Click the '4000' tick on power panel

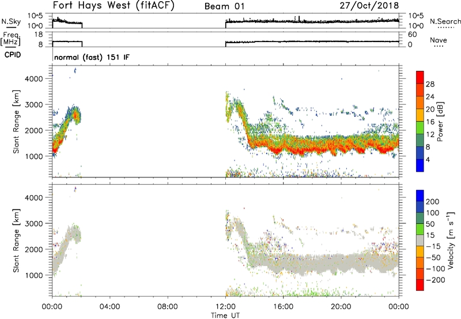coord(33,79)
